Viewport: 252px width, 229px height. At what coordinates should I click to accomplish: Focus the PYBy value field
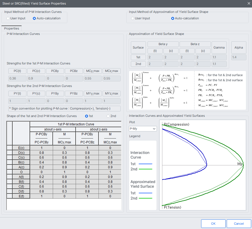pos(55,101)
